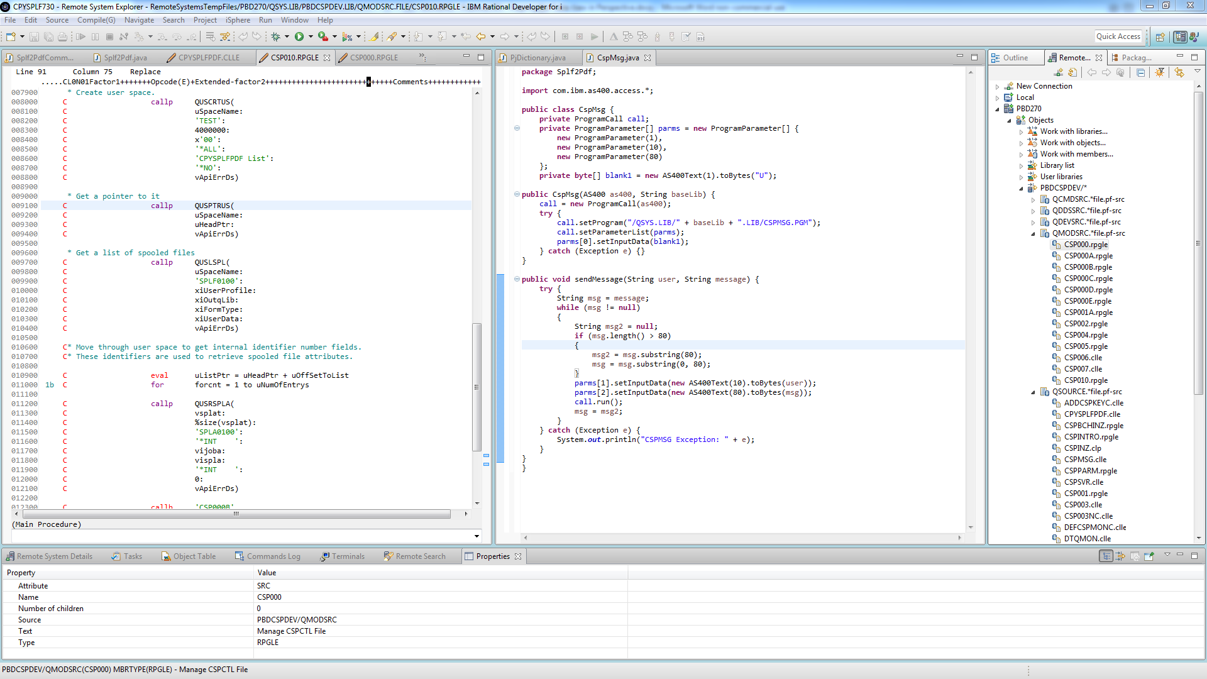Viewport: 1207px width, 679px height.
Task: Toggle Show Advanced Properties in Properties view
Action: click(1120, 556)
